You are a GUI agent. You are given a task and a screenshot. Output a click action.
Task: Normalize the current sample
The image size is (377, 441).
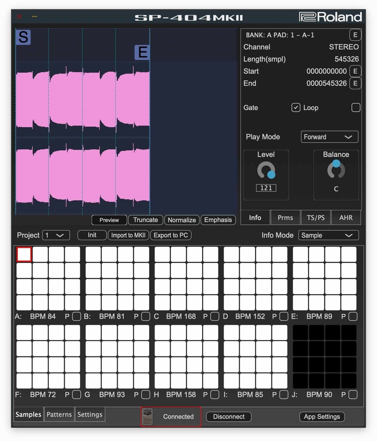tap(181, 220)
